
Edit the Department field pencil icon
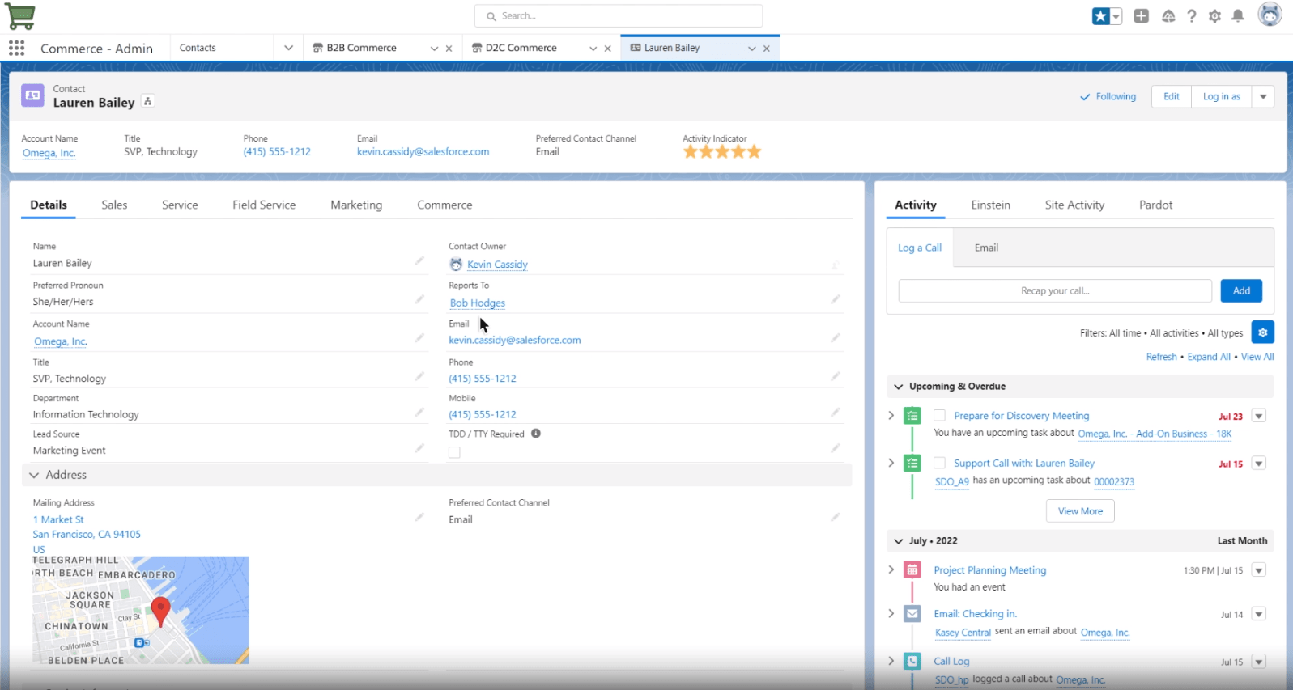pyautogui.click(x=419, y=412)
